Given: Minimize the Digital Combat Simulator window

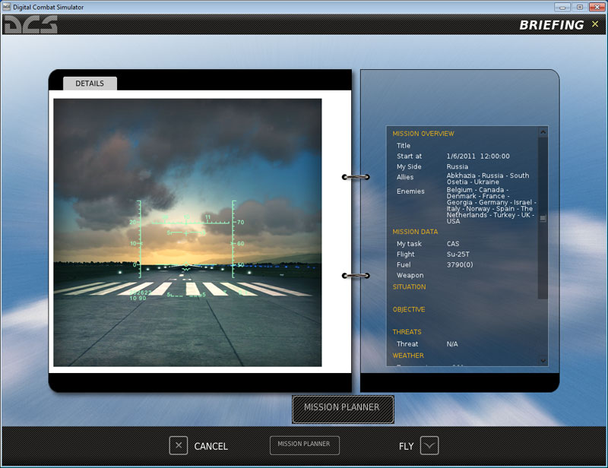Looking at the screenshot, I should coord(562,7).
